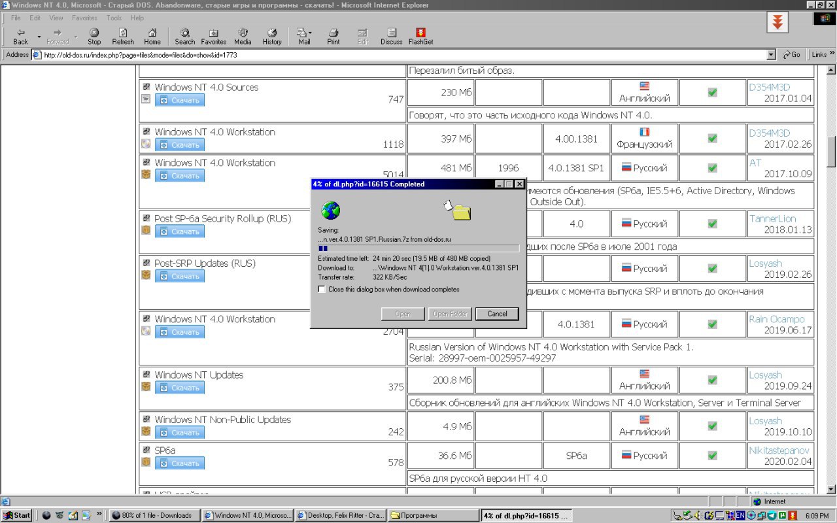The width and height of the screenshot is (837, 523).
Task: Refresh the current page
Action: [x=123, y=37]
